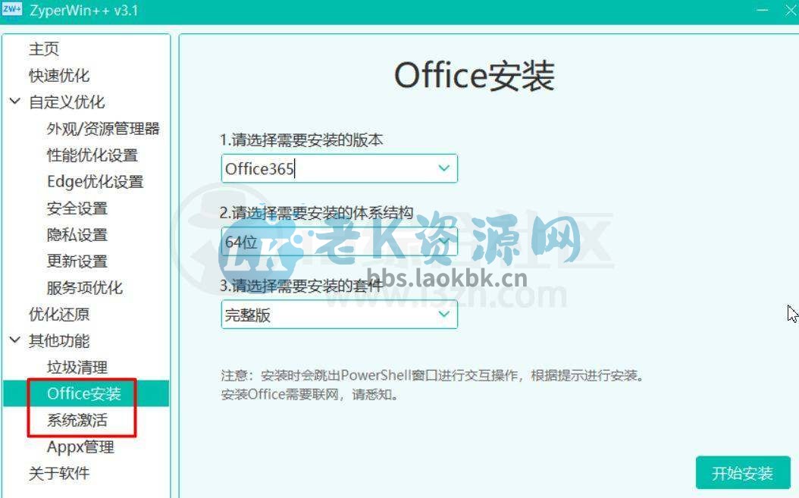The width and height of the screenshot is (799, 498).
Task: Go to 快速优化
Action: (59, 76)
